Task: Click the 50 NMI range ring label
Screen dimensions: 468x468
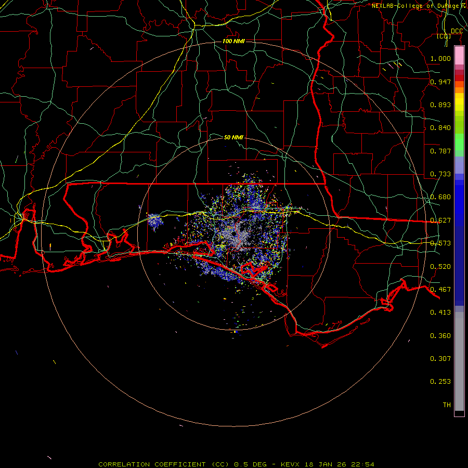Action: pyautogui.click(x=233, y=137)
